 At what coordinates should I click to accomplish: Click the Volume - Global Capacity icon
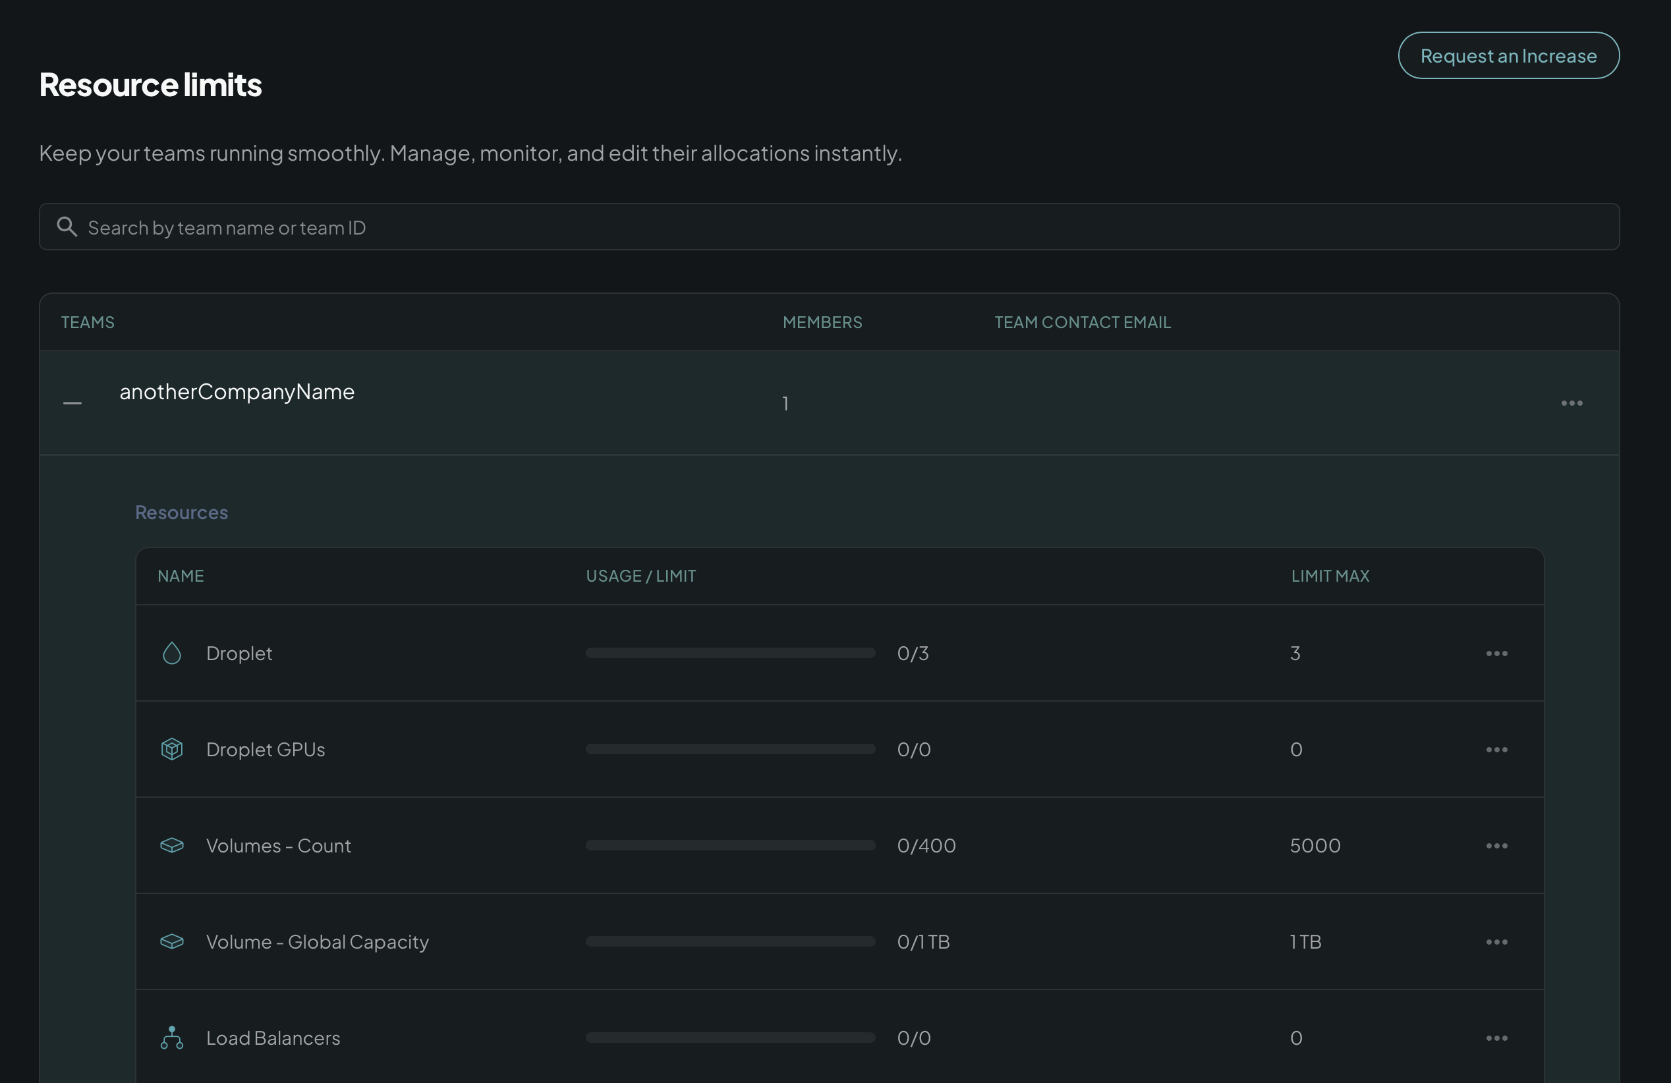pyautogui.click(x=172, y=942)
